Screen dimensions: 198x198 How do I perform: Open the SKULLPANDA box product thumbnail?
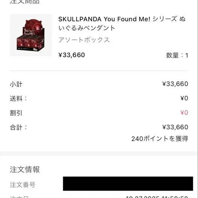tap(31, 35)
